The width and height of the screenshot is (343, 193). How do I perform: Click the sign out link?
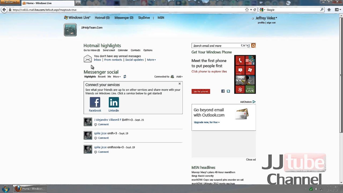(271, 23)
